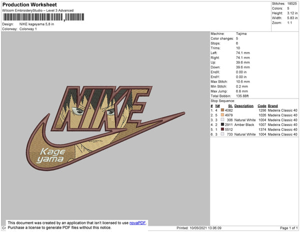The width and height of the screenshot is (300, 232).
Task: Click the 'Stop Sequence:' heading
Action: [222, 101]
